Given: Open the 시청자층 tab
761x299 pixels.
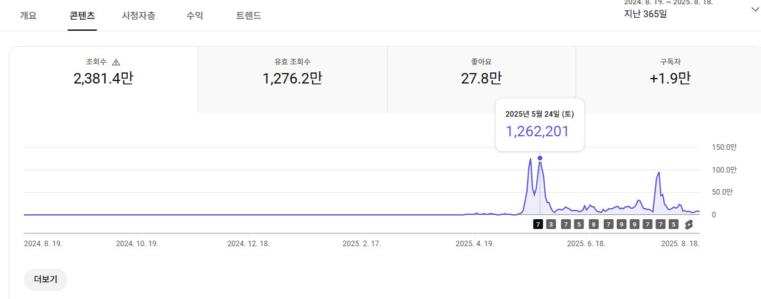Looking at the screenshot, I should (138, 16).
